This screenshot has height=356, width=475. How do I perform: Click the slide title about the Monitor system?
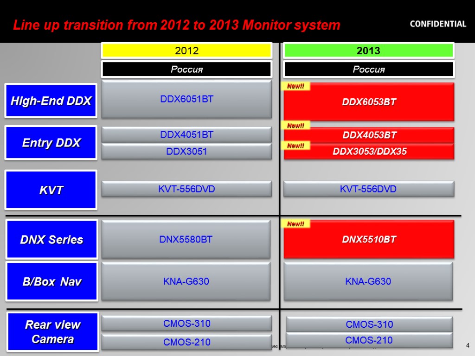(x=177, y=25)
